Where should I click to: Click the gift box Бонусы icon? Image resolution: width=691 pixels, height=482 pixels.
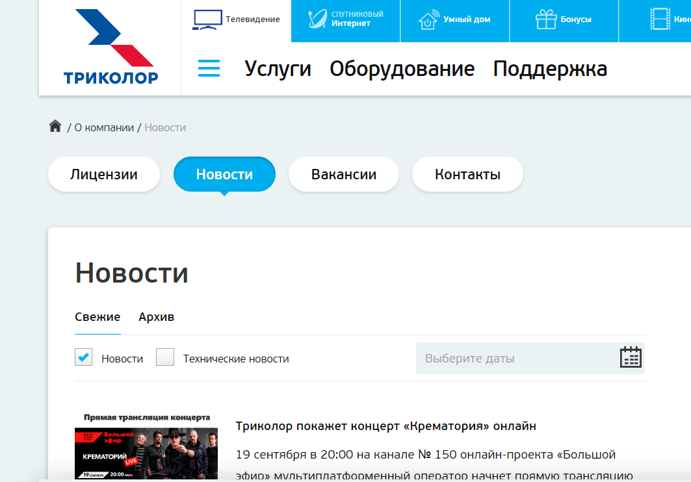546,19
